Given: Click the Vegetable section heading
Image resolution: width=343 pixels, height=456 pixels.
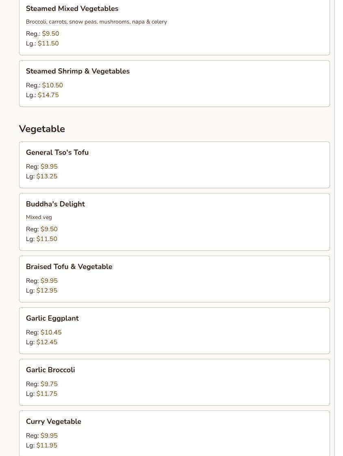Looking at the screenshot, I should pos(42,129).
